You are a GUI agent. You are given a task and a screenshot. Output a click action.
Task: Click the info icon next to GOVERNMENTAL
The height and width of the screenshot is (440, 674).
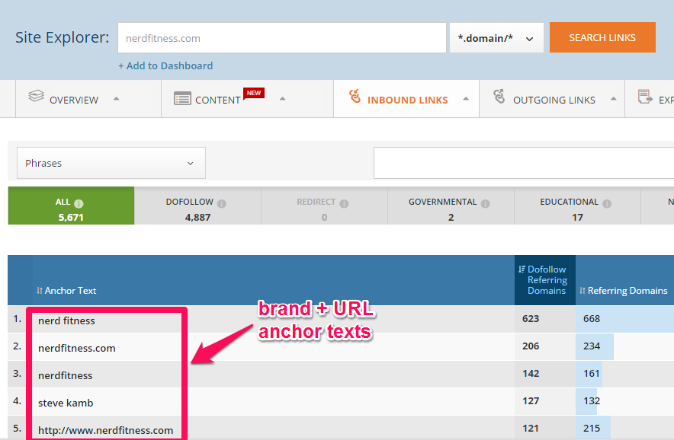[x=485, y=203]
